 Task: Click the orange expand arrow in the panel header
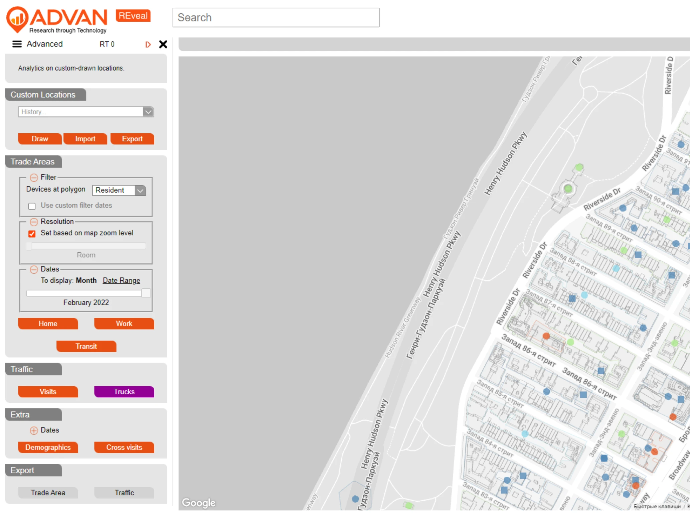(148, 44)
